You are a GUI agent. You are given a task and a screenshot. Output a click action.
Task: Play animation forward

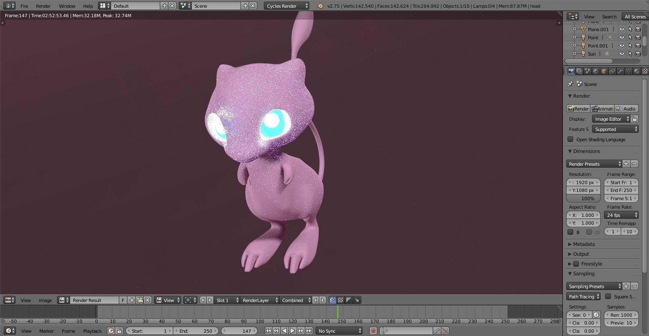pos(293,331)
